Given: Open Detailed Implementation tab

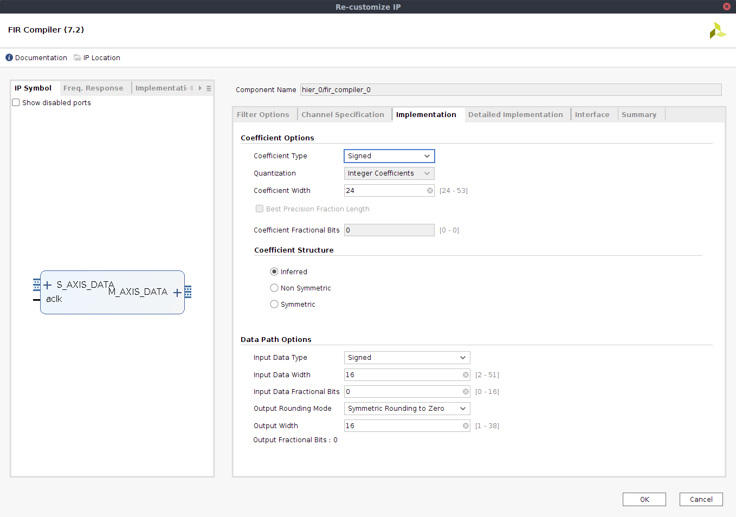Looking at the screenshot, I should (515, 115).
